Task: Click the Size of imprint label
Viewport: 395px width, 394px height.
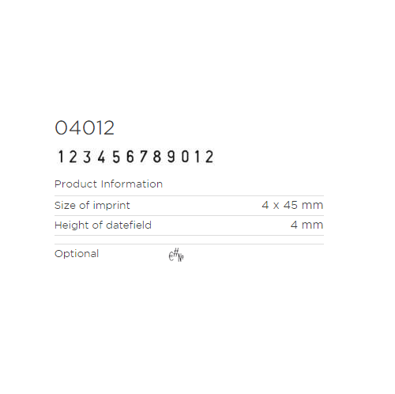Action: [x=92, y=205]
